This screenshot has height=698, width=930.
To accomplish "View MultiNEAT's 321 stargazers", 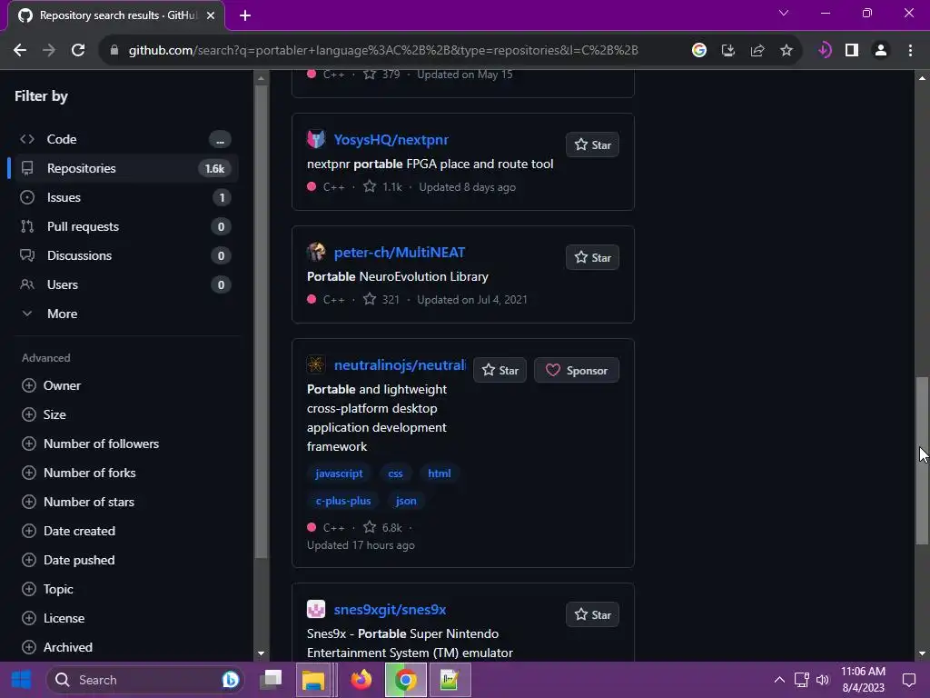I will [381, 300].
